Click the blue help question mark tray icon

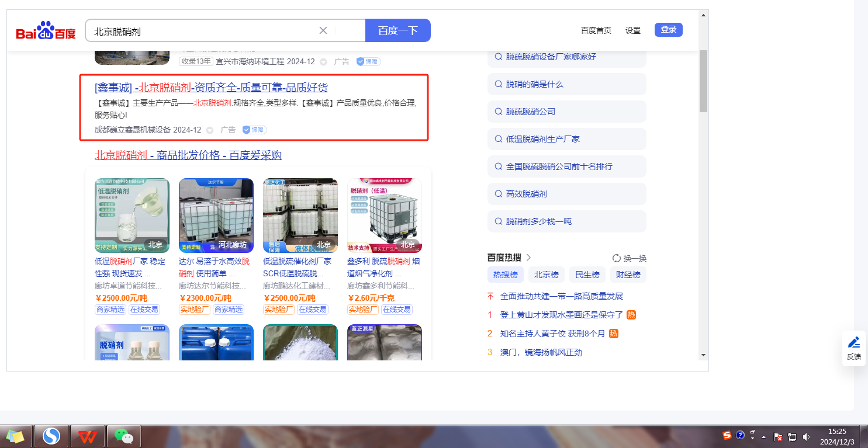(x=740, y=435)
